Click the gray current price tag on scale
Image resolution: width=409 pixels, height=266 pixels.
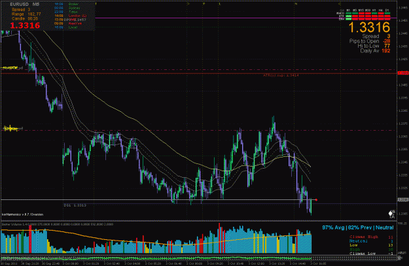point(402,199)
